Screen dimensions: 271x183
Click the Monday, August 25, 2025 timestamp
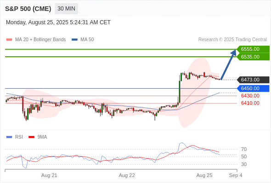tap(58, 22)
